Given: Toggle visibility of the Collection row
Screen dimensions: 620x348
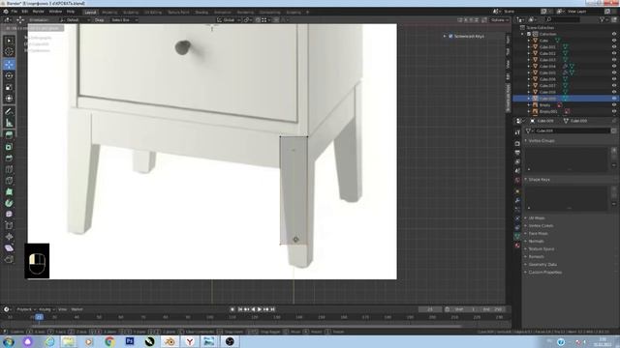Looking at the screenshot, I should point(614,34).
